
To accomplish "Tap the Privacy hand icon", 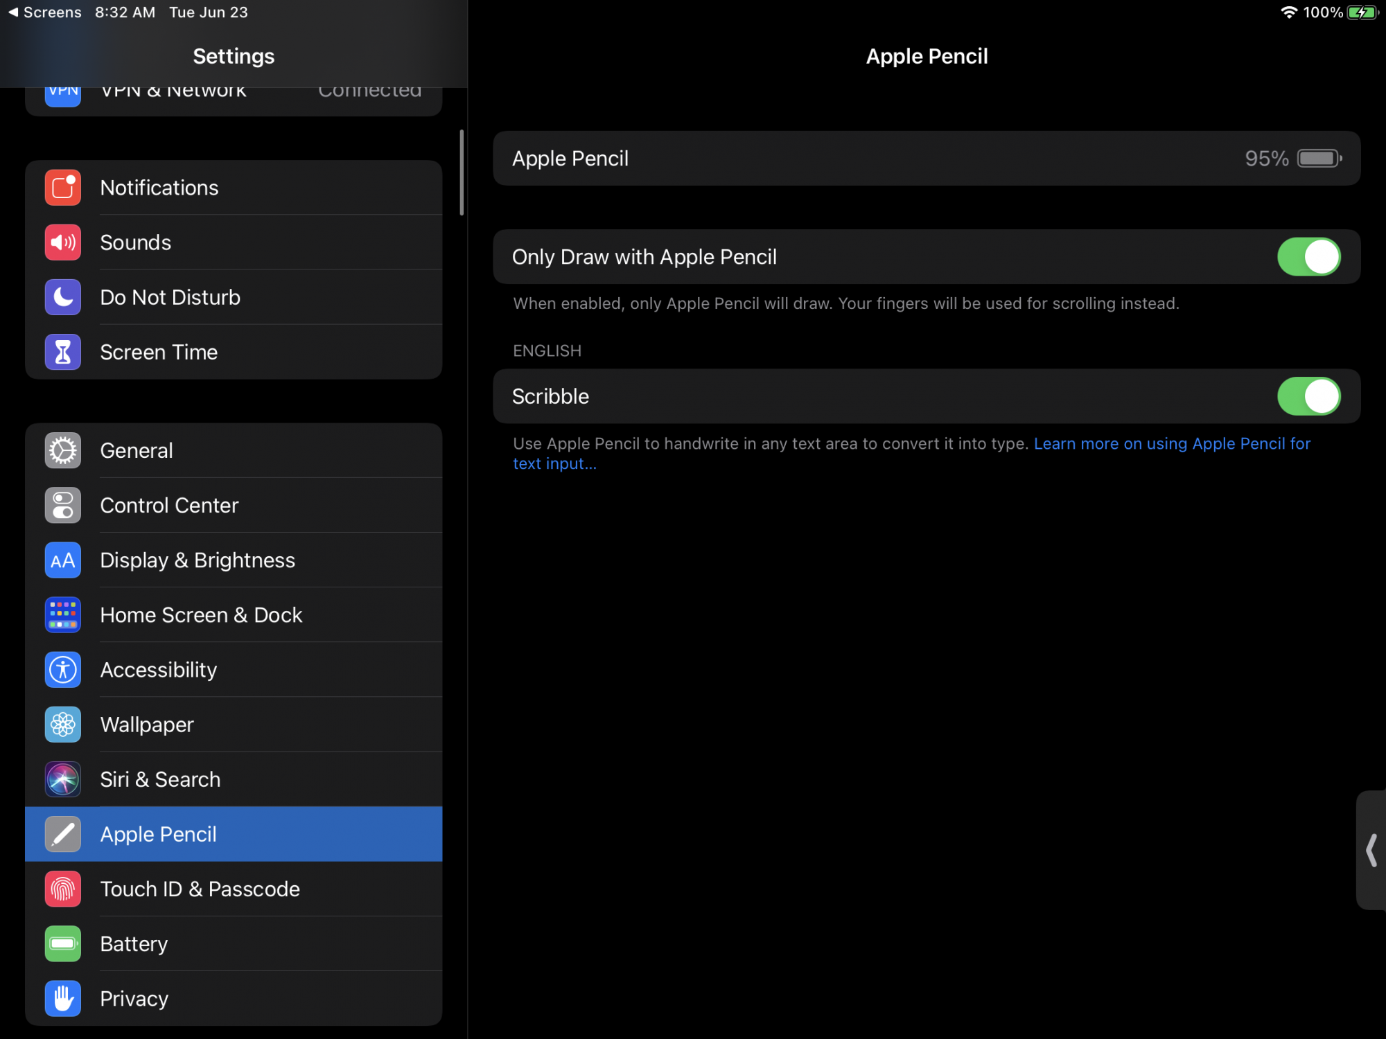I will 62,998.
